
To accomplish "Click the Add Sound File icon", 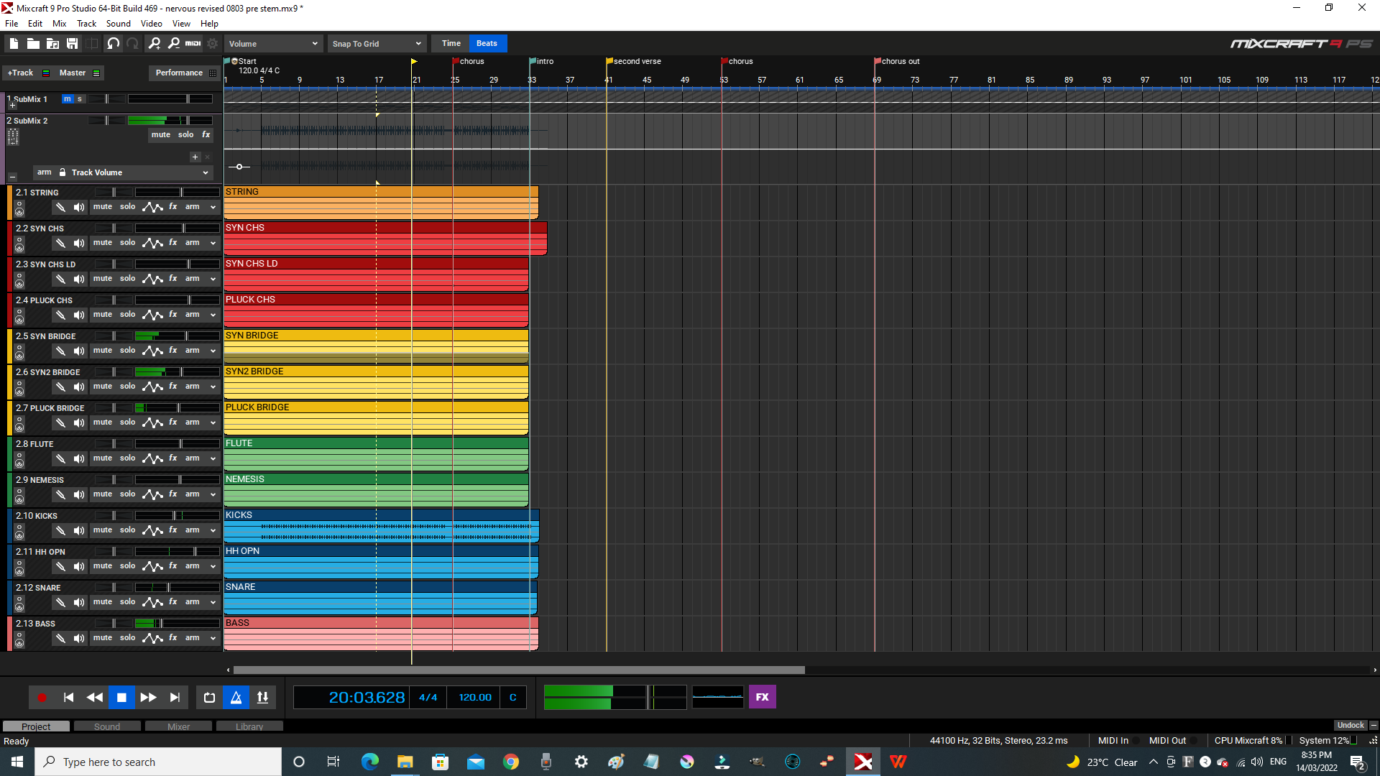I will click(x=52, y=44).
